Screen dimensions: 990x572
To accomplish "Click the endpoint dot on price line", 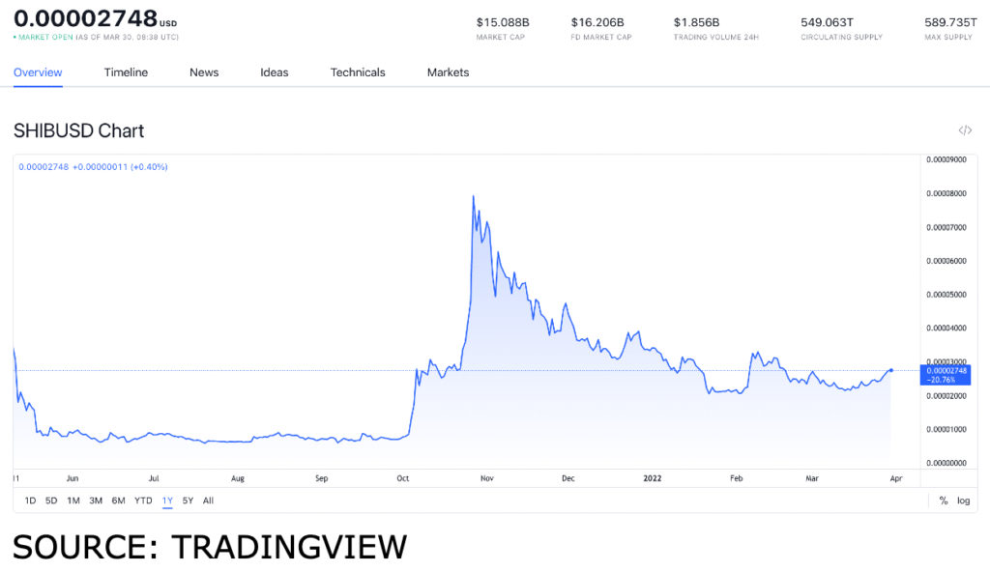I will click(890, 371).
